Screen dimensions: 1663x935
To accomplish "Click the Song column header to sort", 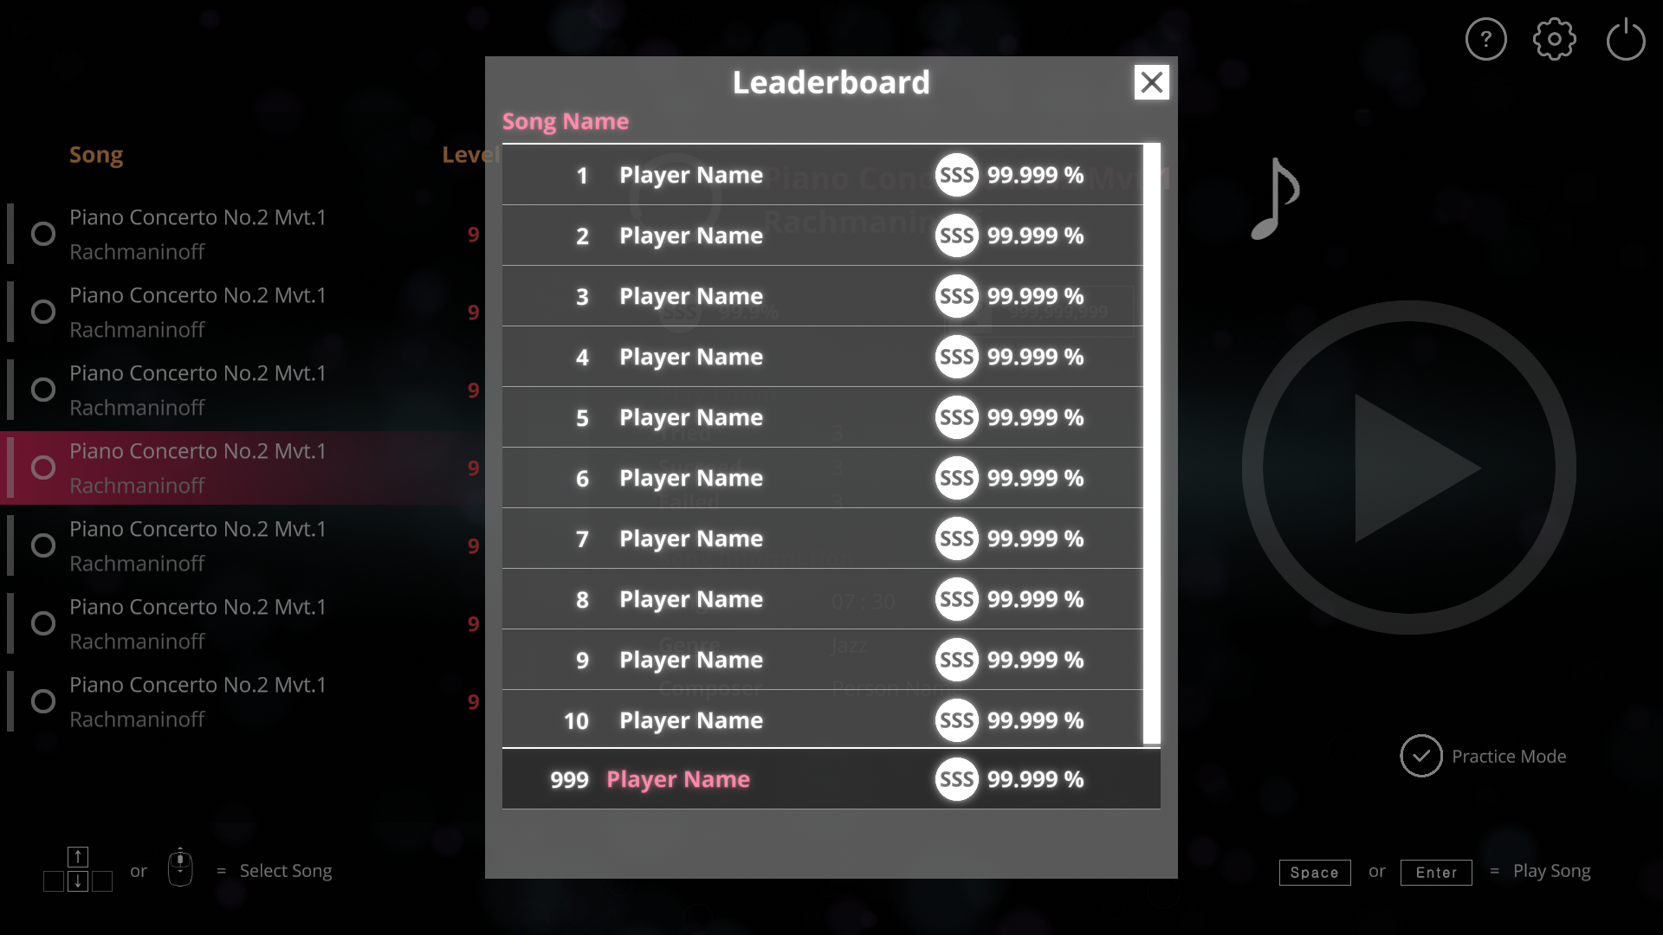I will pos(96,154).
